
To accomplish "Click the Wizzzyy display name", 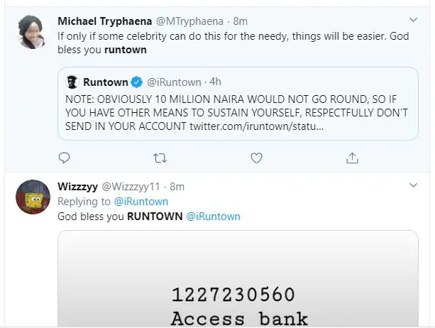I will click(x=77, y=187).
